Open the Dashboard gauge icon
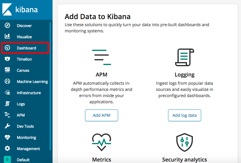This screenshot has width=241, height=163. [x=7, y=48]
